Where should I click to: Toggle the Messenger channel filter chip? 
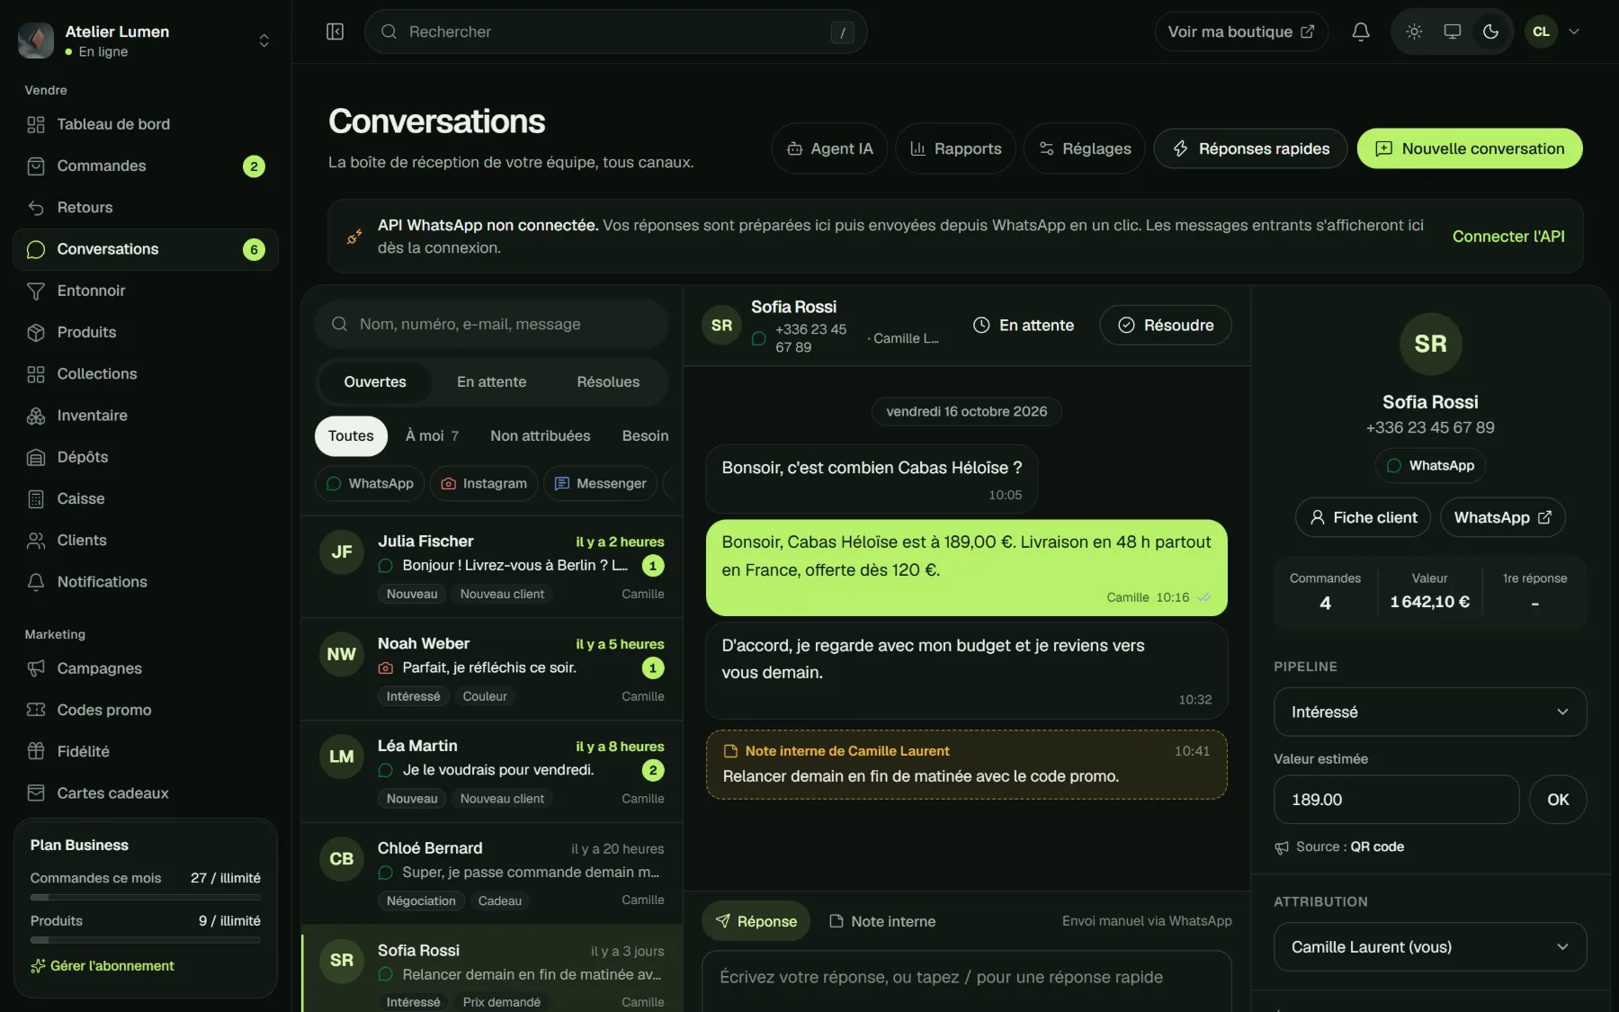[x=601, y=483]
